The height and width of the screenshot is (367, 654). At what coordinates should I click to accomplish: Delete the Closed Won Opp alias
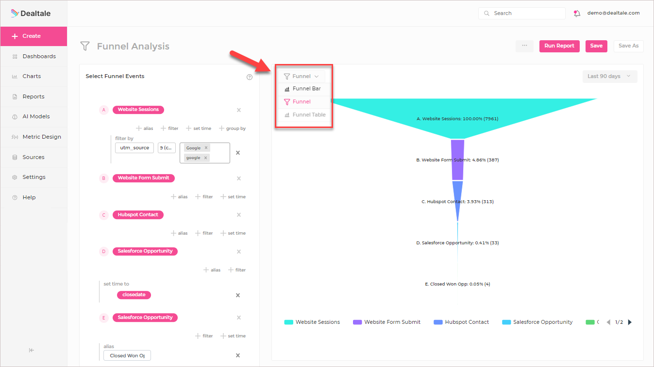[238, 355]
